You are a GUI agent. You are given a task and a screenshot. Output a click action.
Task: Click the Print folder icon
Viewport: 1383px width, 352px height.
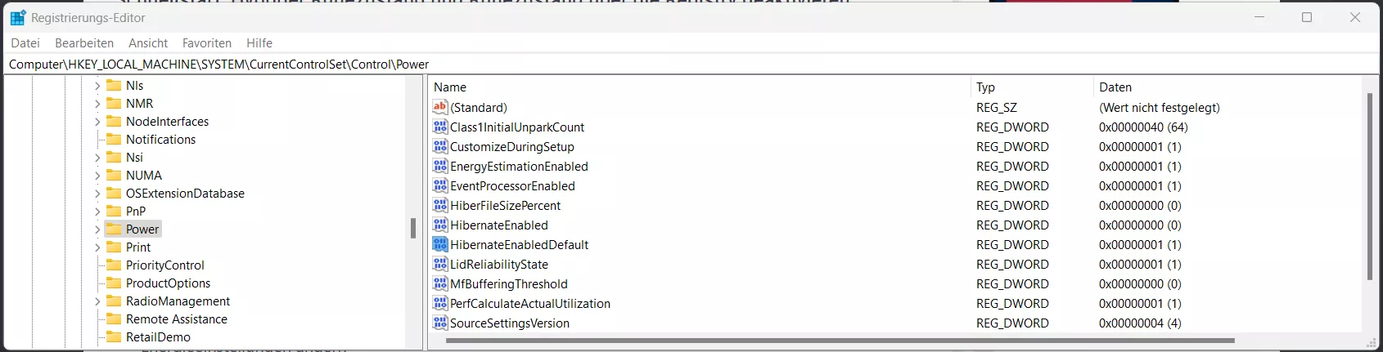point(114,247)
